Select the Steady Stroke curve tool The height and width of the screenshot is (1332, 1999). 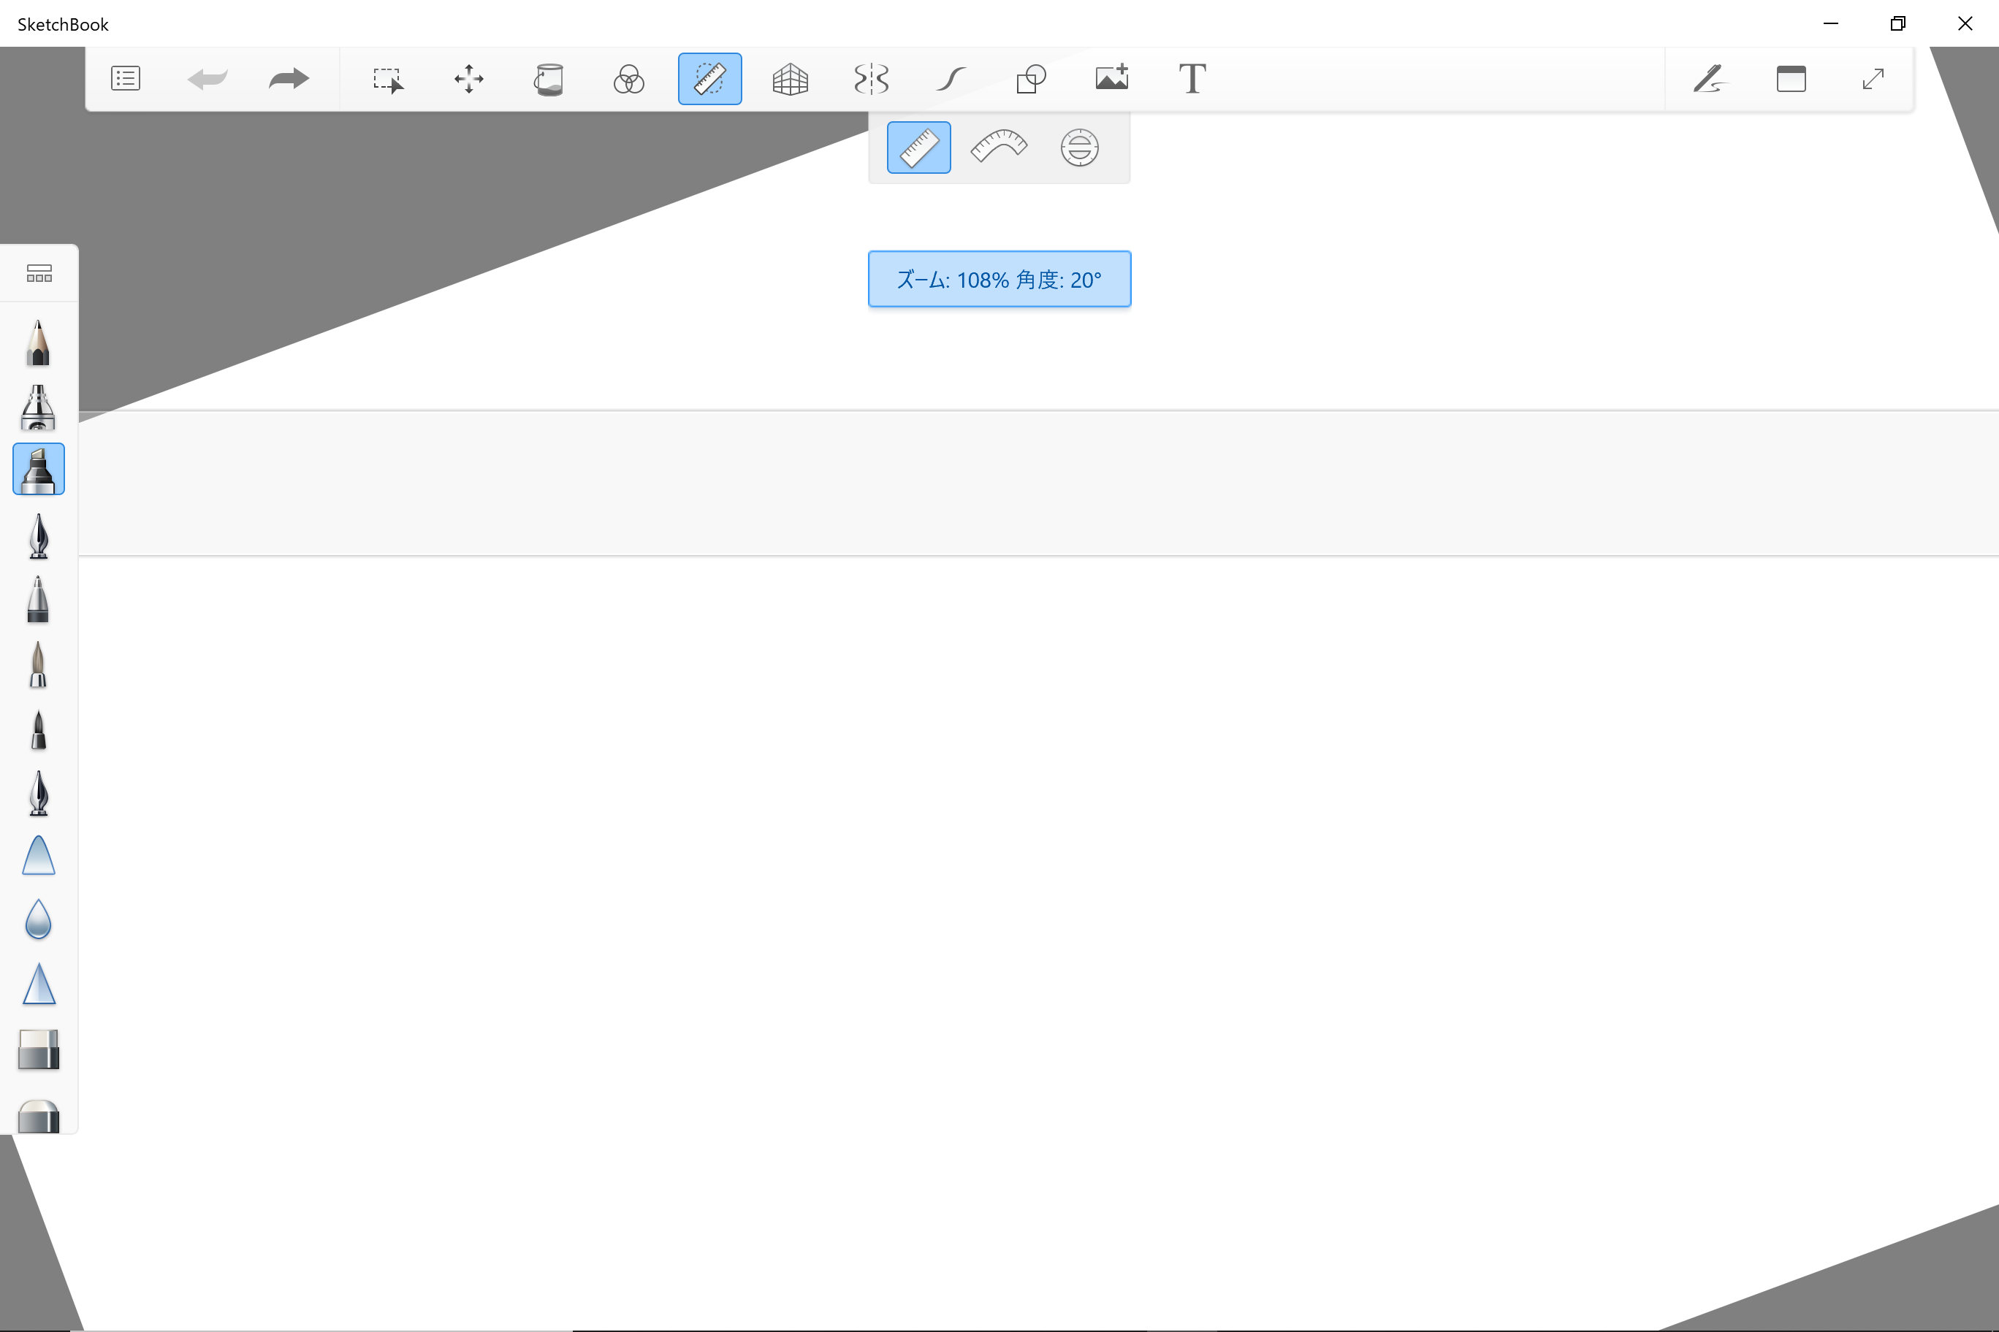(x=951, y=79)
